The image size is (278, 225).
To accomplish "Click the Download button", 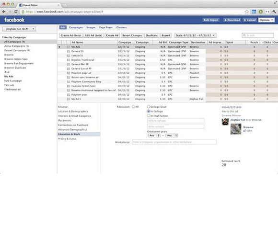I will click(x=232, y=20).
